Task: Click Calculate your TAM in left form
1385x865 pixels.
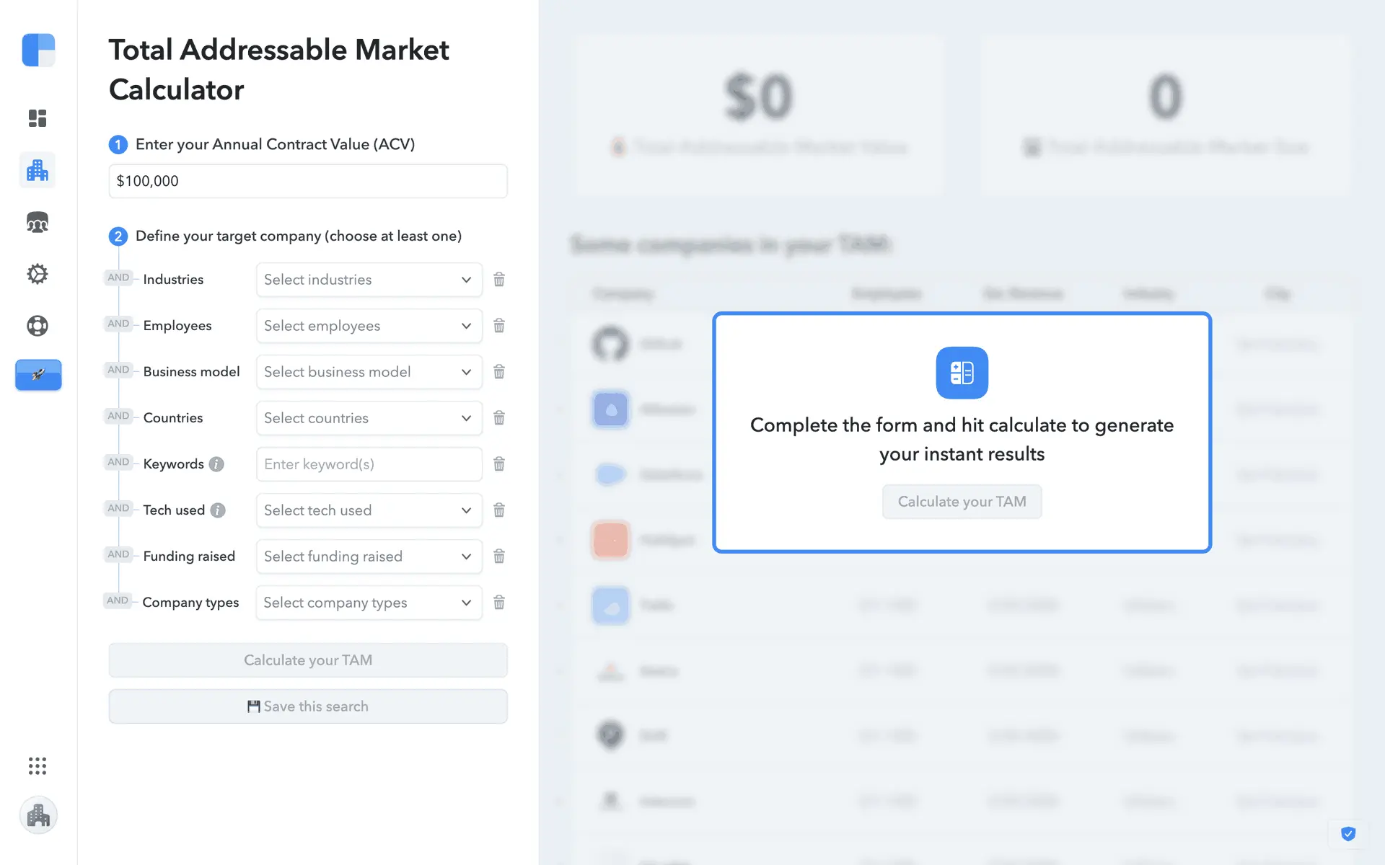Action: coord(308,660)
